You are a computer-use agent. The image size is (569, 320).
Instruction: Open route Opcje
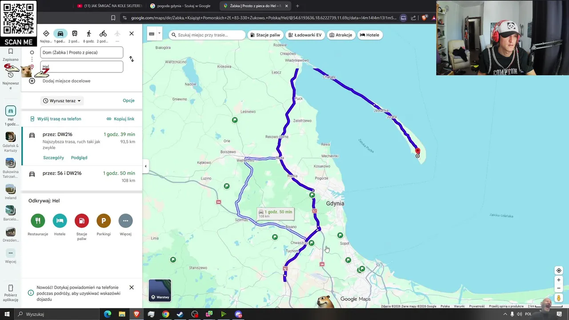[128, 100]
